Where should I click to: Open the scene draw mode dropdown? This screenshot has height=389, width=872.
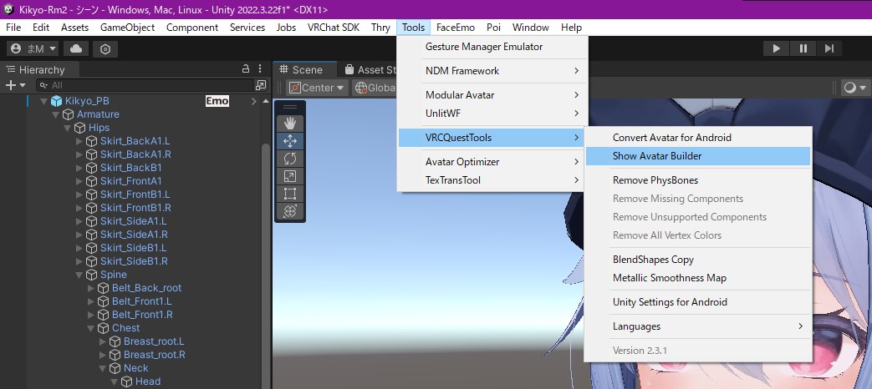(x=855, y=88)
